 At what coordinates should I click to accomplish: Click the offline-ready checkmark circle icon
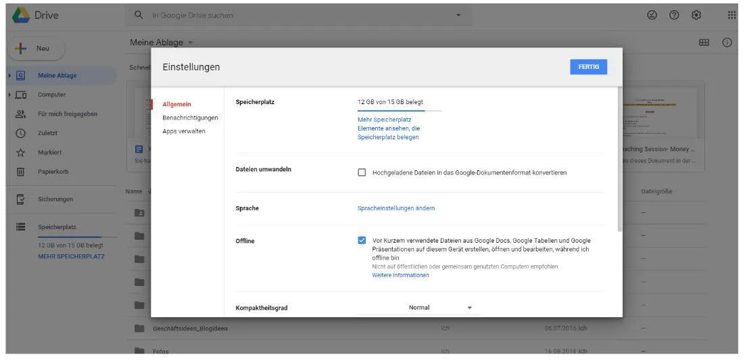coord(652,15)
